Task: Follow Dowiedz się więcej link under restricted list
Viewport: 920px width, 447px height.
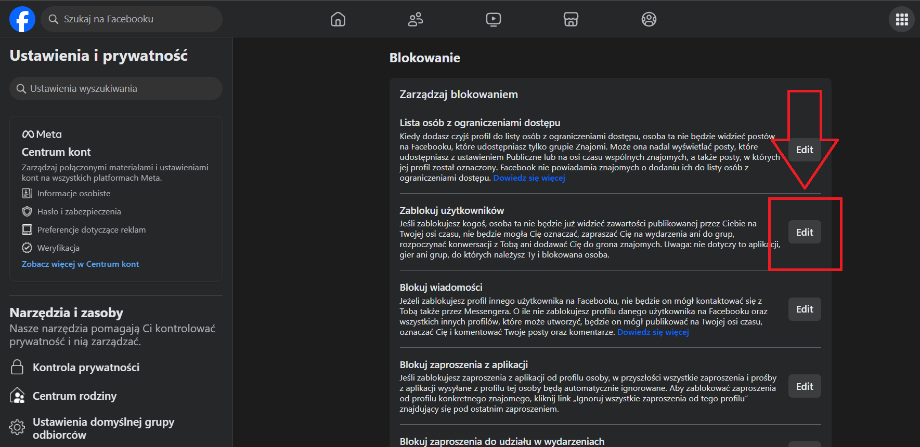Action: point(529,178)
